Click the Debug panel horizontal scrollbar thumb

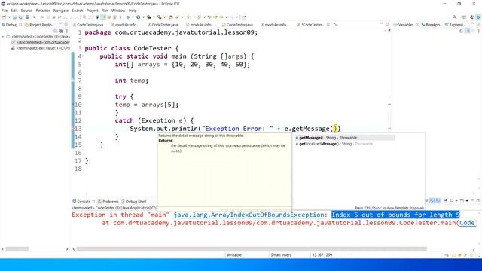[17, 249]
